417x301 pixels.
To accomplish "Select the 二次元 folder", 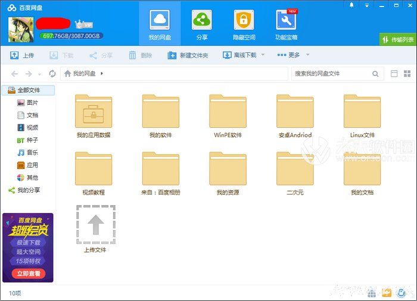I will (x=295, y=173).
